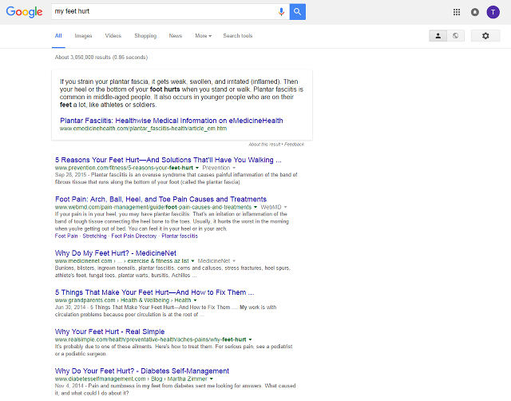
Task: Show private results person icon
Action: [x=438, y=36]
